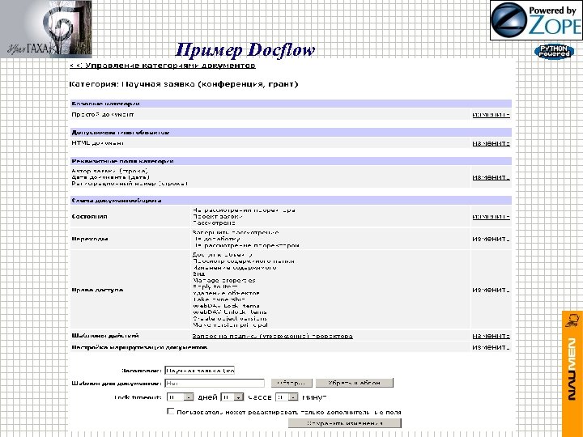This screenshot has height=437, width=583.
Task: Click the Регистрационный номер (строка) entry
Action: (130, 184)
